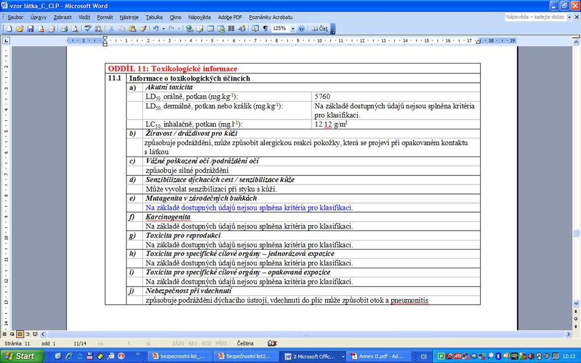Click the first-line indent marker on ruler

[105, 38]
